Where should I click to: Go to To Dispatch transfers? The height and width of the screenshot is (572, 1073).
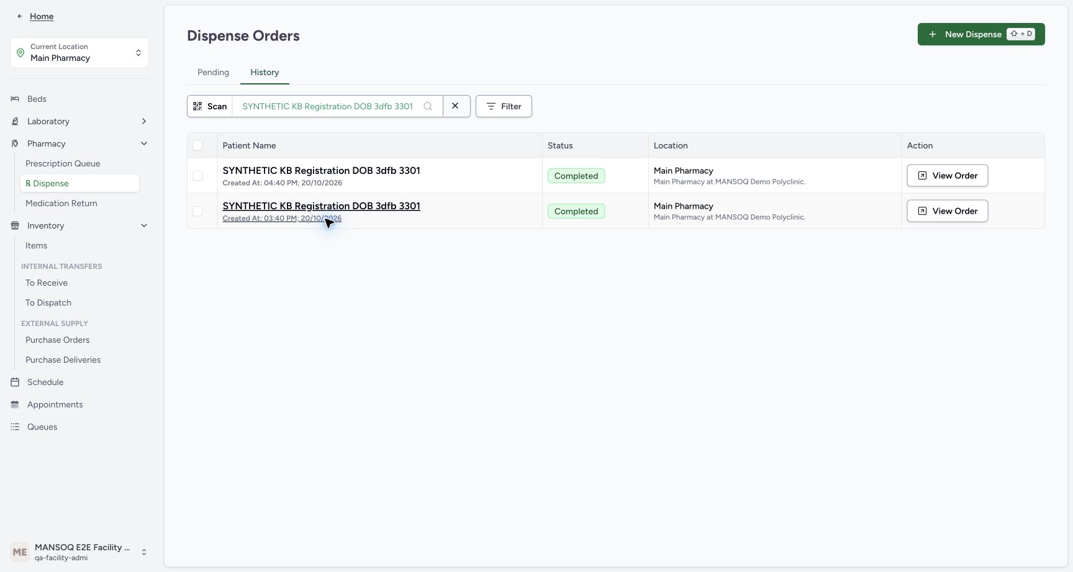[48, 302]
